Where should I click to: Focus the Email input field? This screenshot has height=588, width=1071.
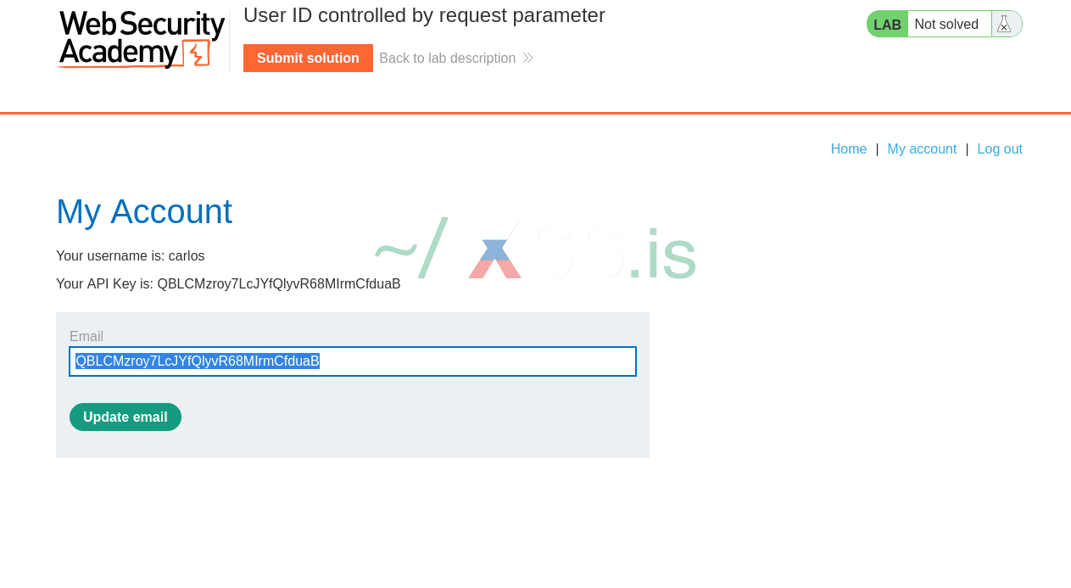475,361
